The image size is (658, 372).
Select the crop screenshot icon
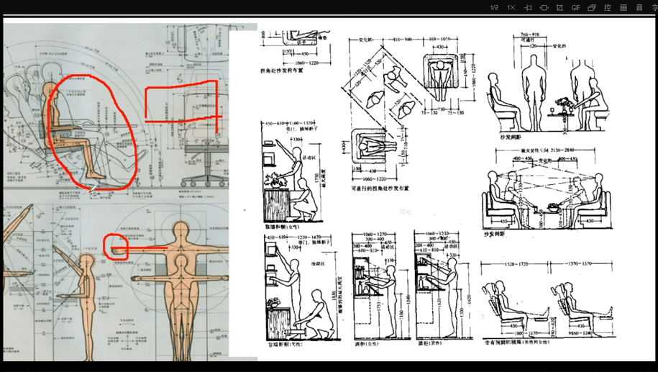point(560,7)
